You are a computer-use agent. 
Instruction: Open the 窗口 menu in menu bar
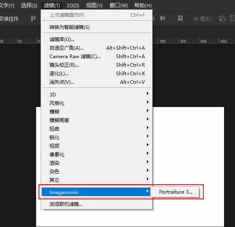(x=119, y=5)
